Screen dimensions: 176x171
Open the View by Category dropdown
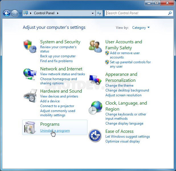(141, 28)
